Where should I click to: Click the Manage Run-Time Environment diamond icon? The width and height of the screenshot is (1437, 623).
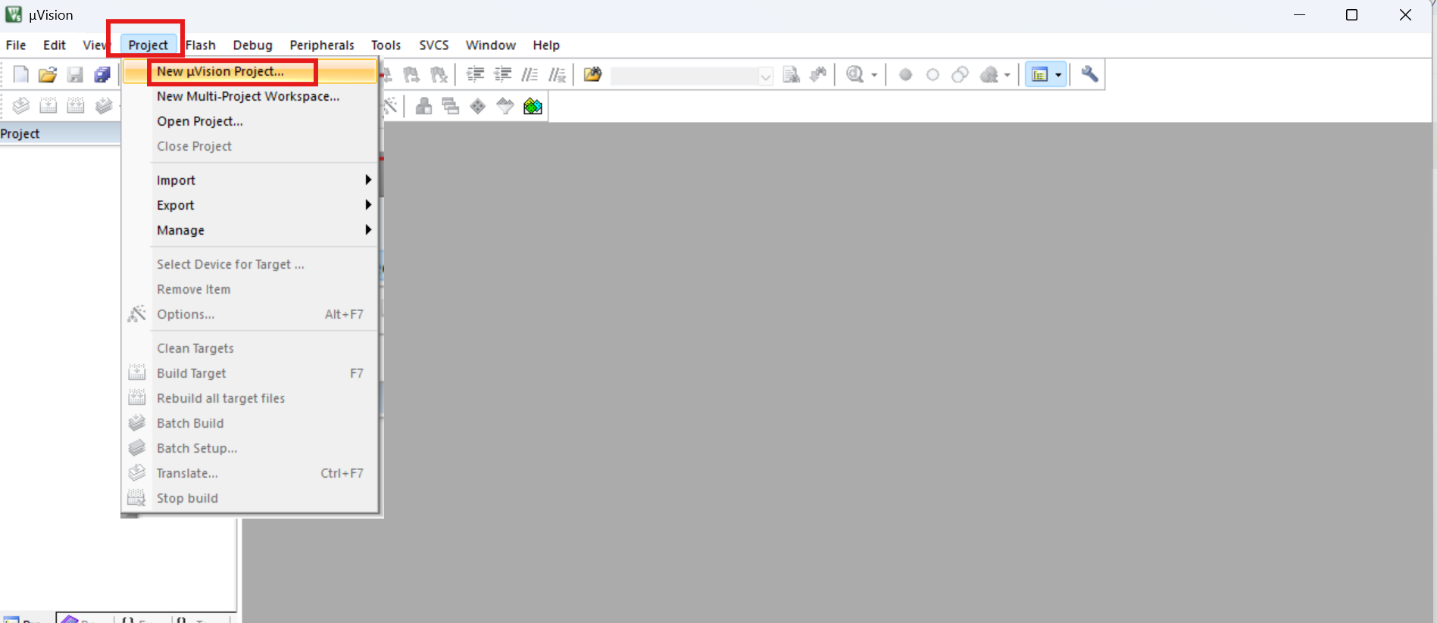click(478, 106)
